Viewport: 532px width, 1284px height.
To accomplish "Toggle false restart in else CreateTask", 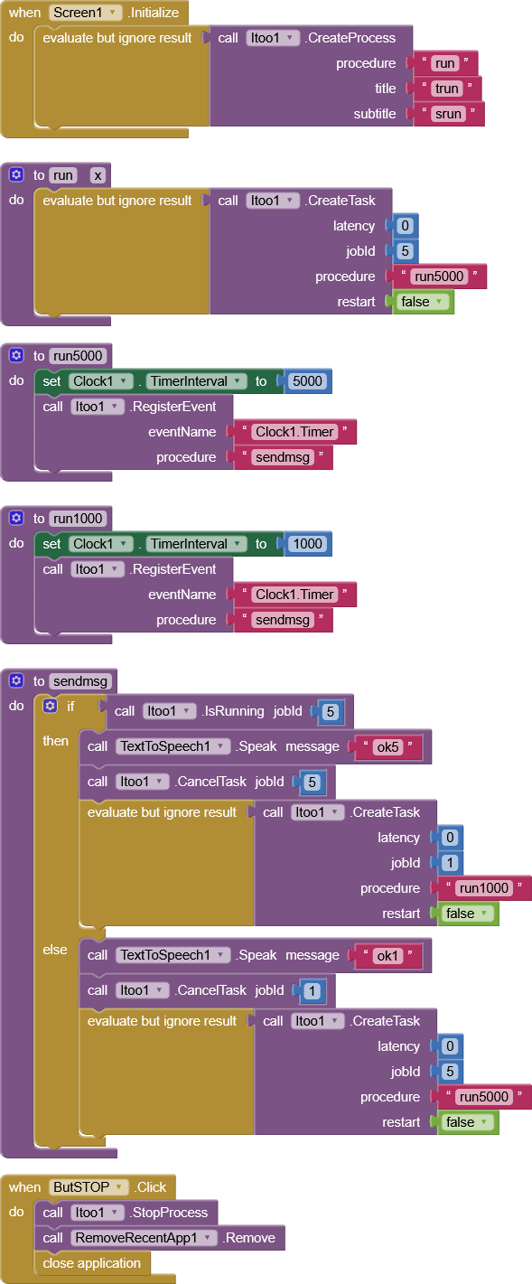I will coord(467,1122).
